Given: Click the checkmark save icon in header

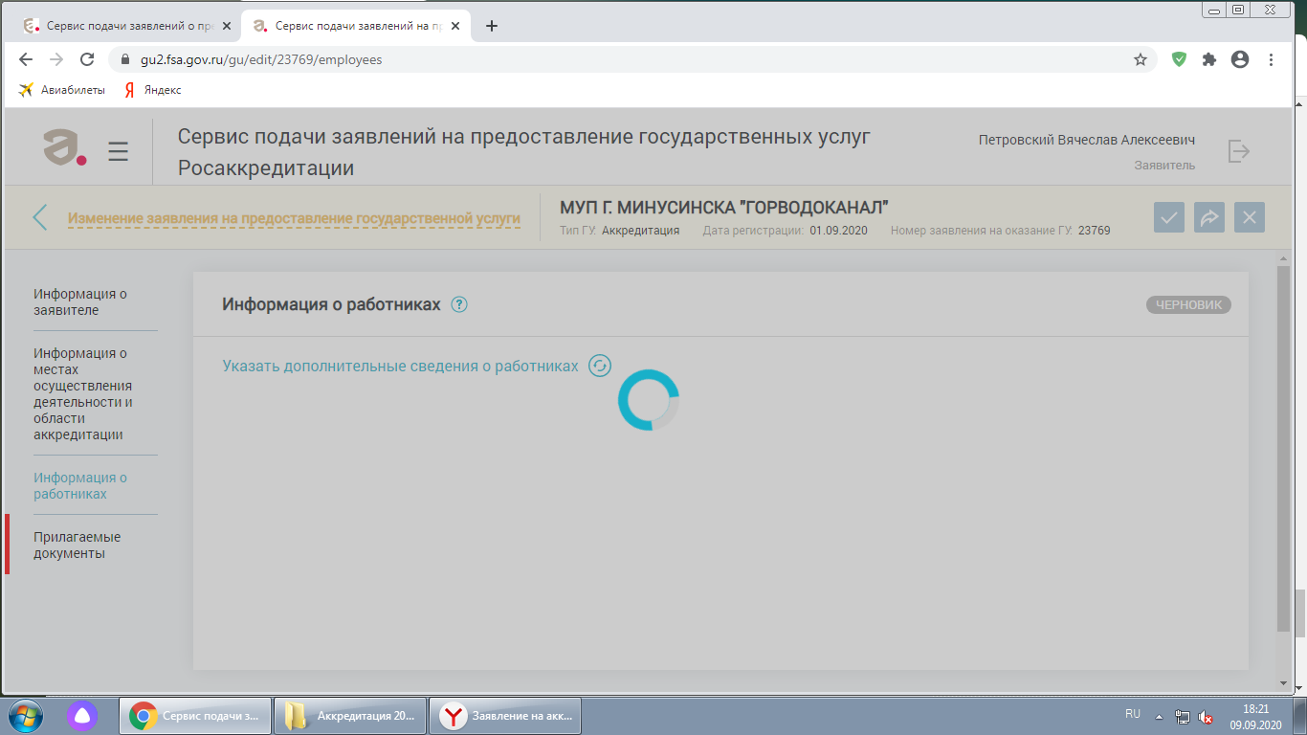Looking at the screenshot, I should pyautogui.click(x=1168, y=217).
